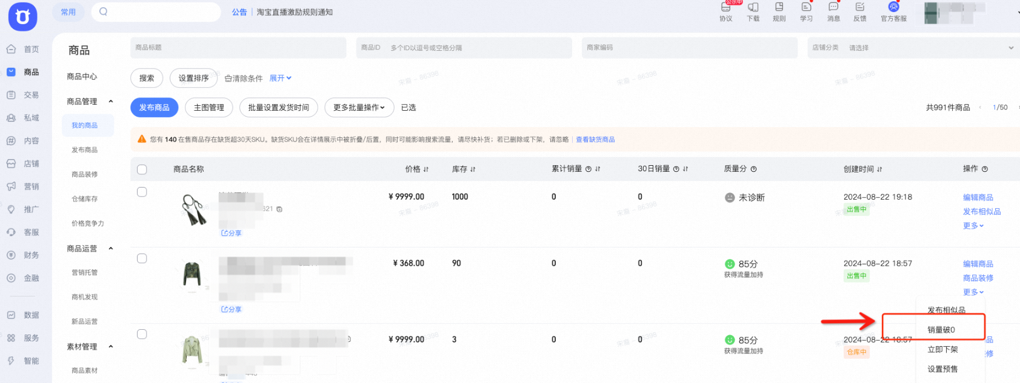
Task: Open 发布商品 submenu item
Action: click(84, 150)
